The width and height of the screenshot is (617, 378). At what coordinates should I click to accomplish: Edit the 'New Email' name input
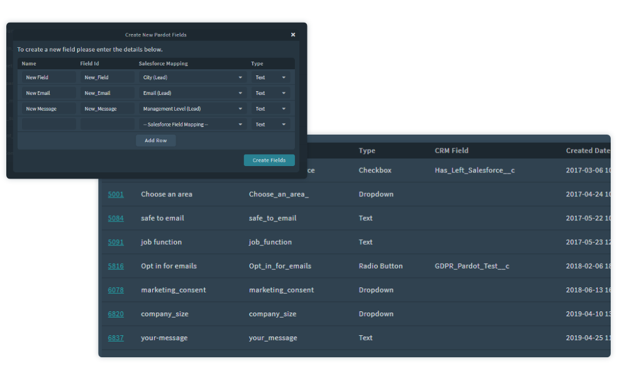coord(49,93)
